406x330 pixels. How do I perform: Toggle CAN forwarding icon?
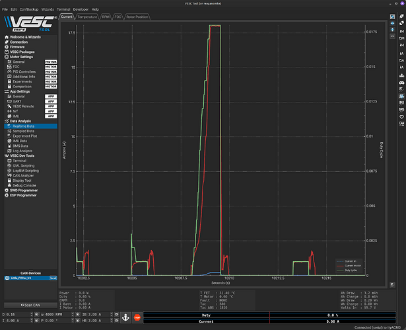coord(401,124)
